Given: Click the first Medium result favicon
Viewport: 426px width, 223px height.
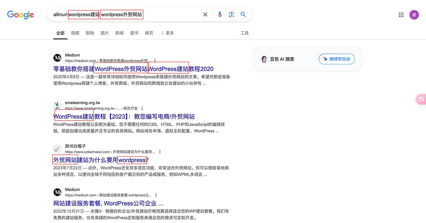Looking at the screenshot, I should click(57, 58).
